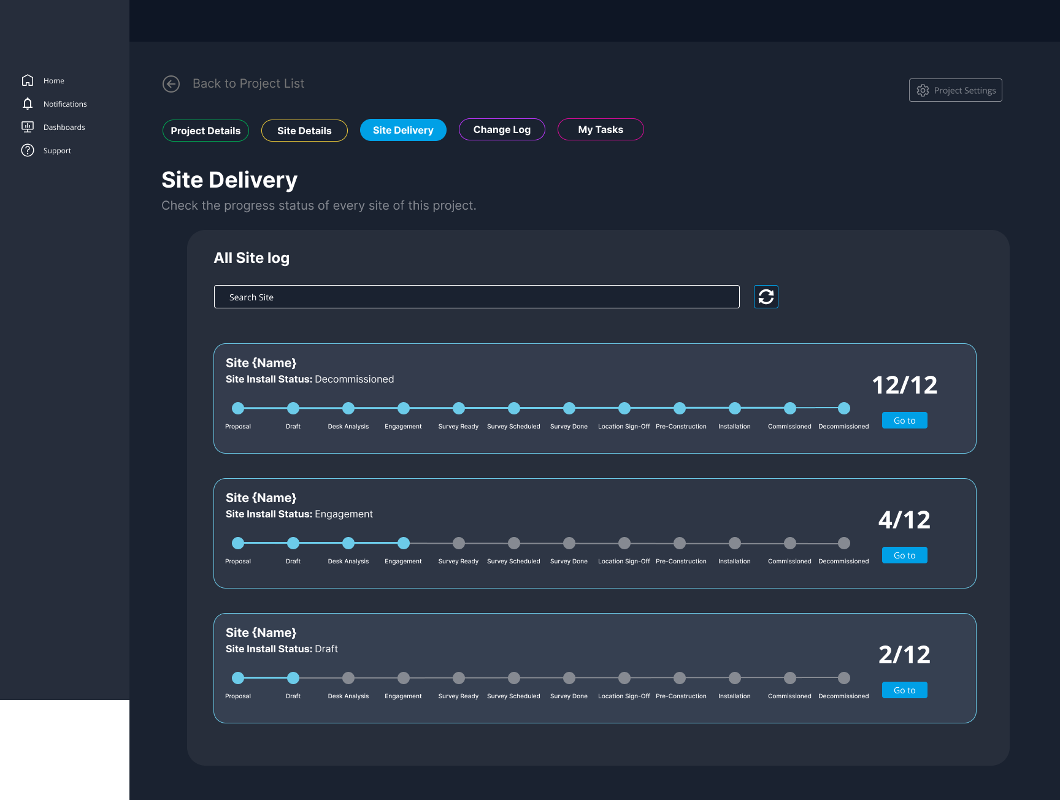Viewport: 1060px width, 800px height.
Task: Click Engagement step dot on second site
Action: (404, 543)
